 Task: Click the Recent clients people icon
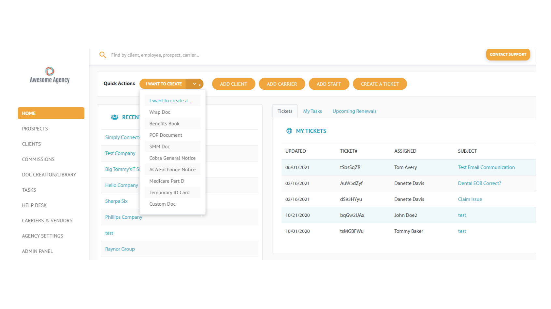pyautogui.click(x=114, y=117)
